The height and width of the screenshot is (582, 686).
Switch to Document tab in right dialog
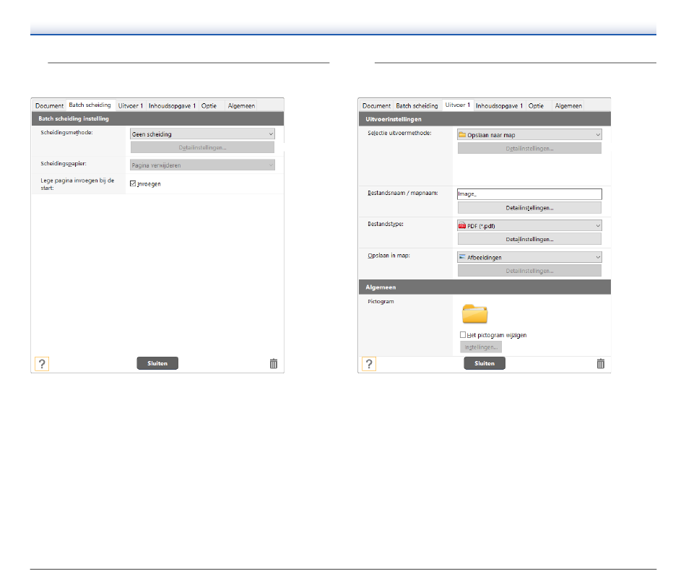point(376,106)
